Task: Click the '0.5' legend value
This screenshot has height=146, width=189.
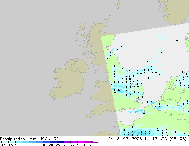Action: tap(10, 145)
